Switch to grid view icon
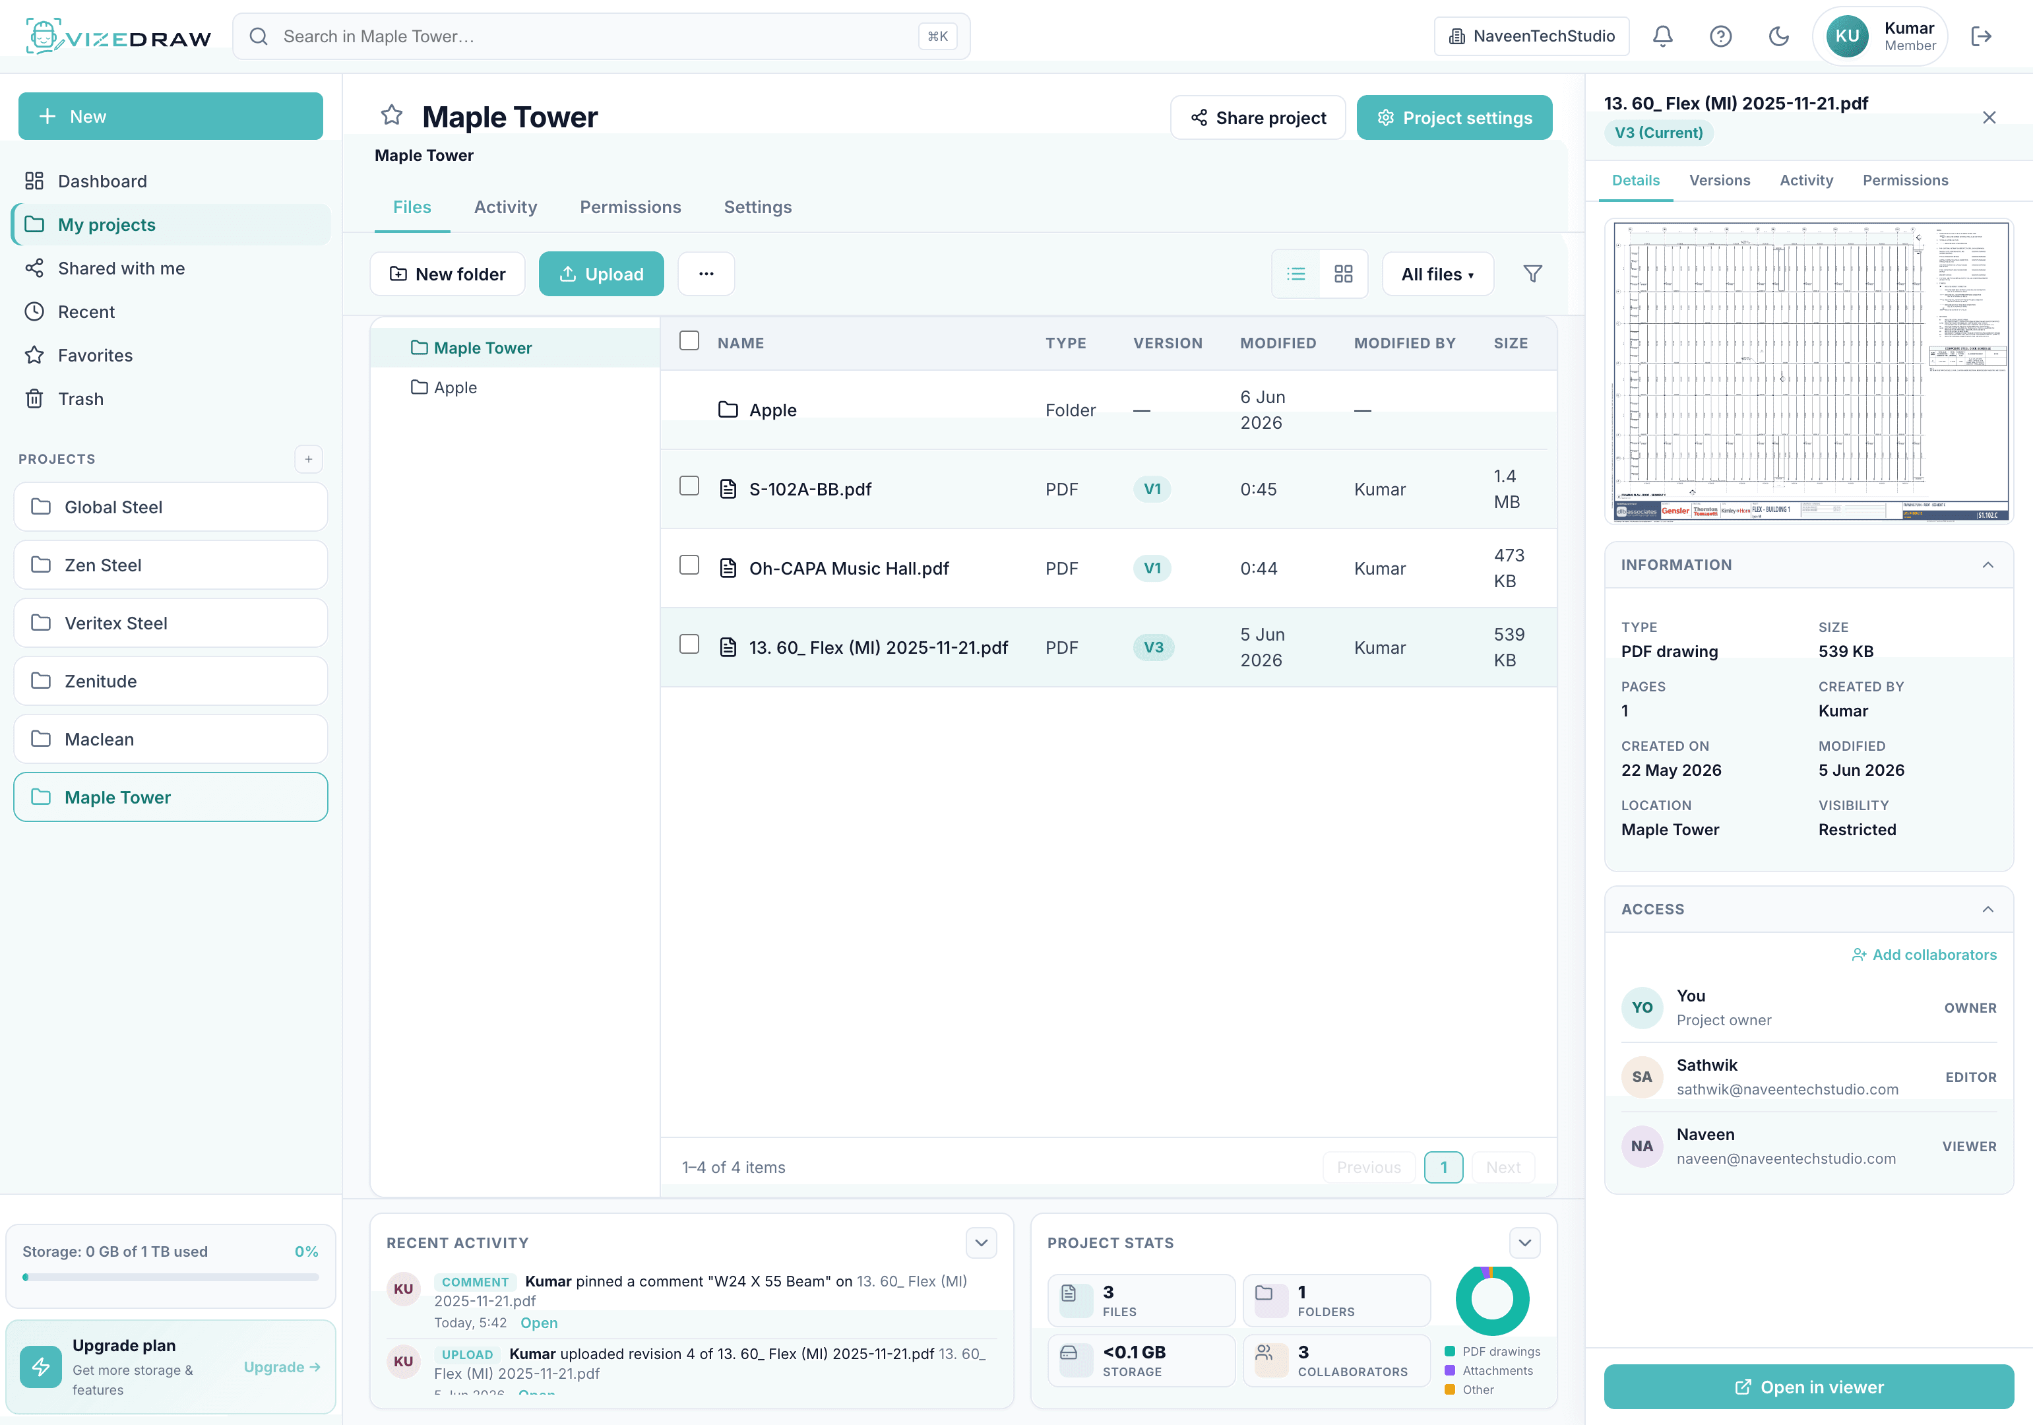 tap(1343, 274)
